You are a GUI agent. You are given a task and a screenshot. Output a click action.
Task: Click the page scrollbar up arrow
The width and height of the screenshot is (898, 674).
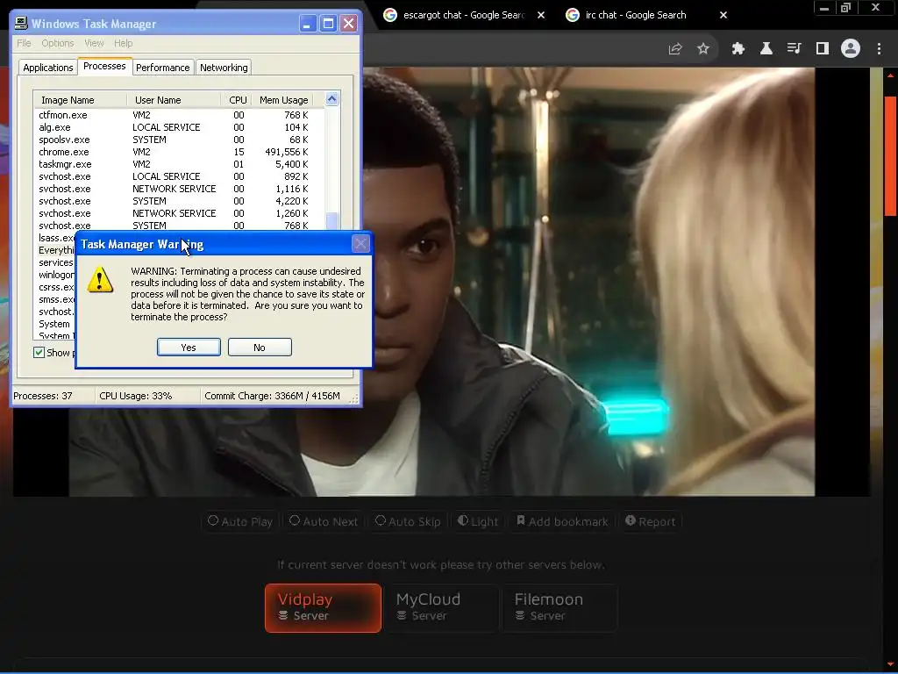[890, 75]
